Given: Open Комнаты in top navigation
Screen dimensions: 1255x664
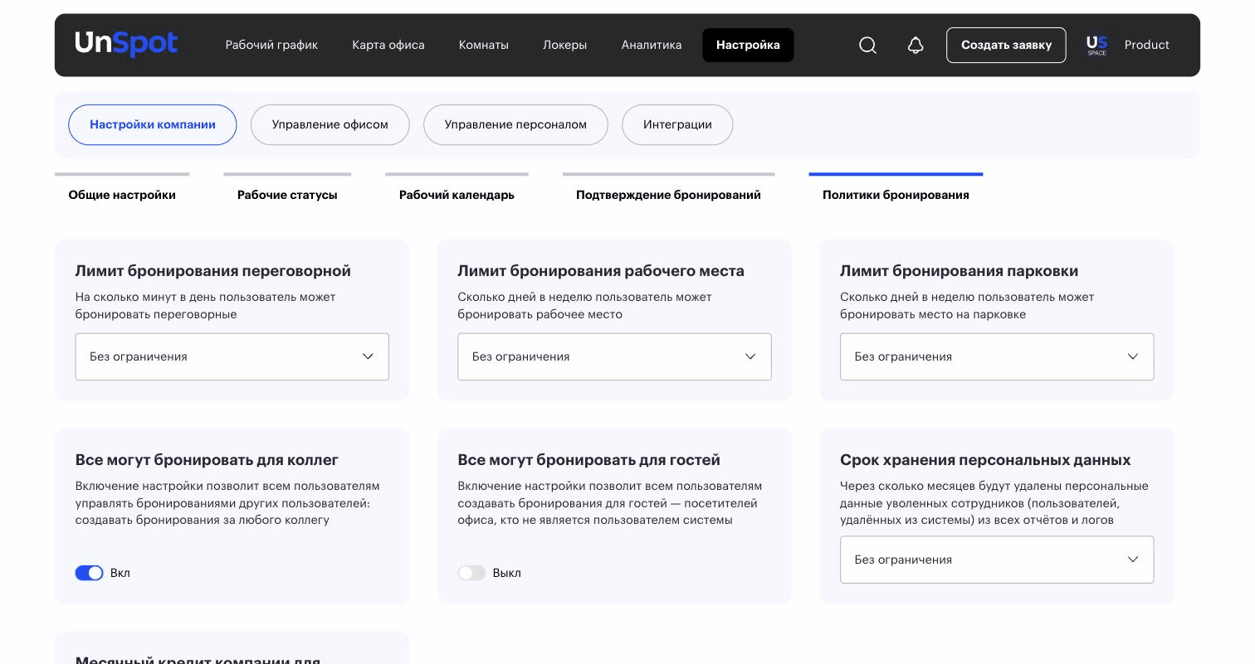Looking at the screenshot, I should 484,45.
